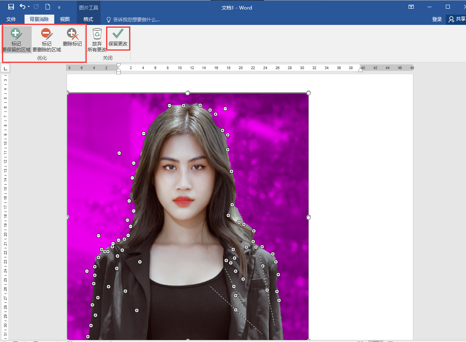Image resolution: width=466 pixels, height=342 pixels.
Task: Save the document with the floppy disk icon
Action: coord(11,7)
